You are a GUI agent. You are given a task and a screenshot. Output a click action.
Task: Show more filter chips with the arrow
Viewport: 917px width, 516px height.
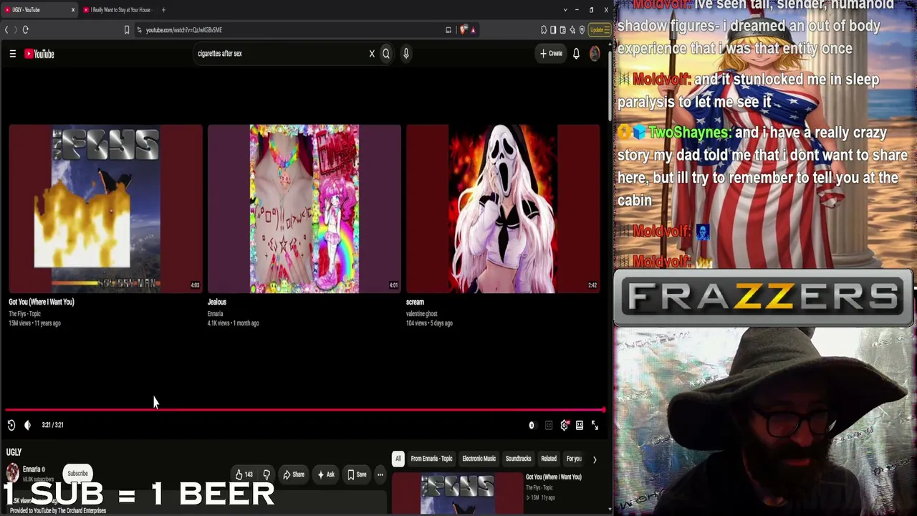(594, 459)
